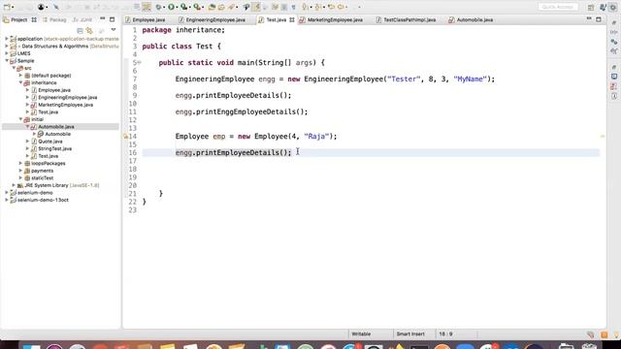Click line number 11 in the gutter
Screen dimensions: 621x349
(132, 112)
